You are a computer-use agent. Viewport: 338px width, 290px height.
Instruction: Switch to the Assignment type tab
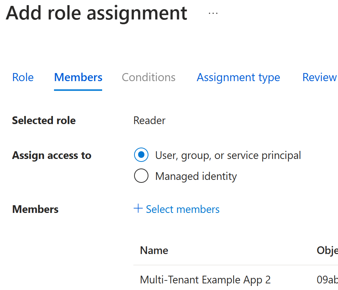point(238,78)
